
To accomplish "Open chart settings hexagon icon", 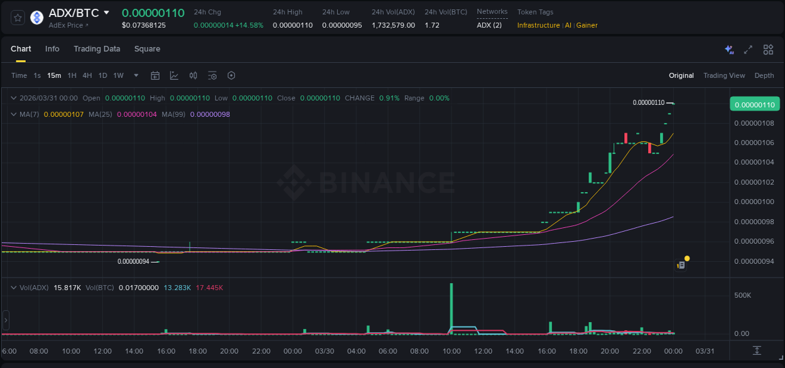I will 231,75.
